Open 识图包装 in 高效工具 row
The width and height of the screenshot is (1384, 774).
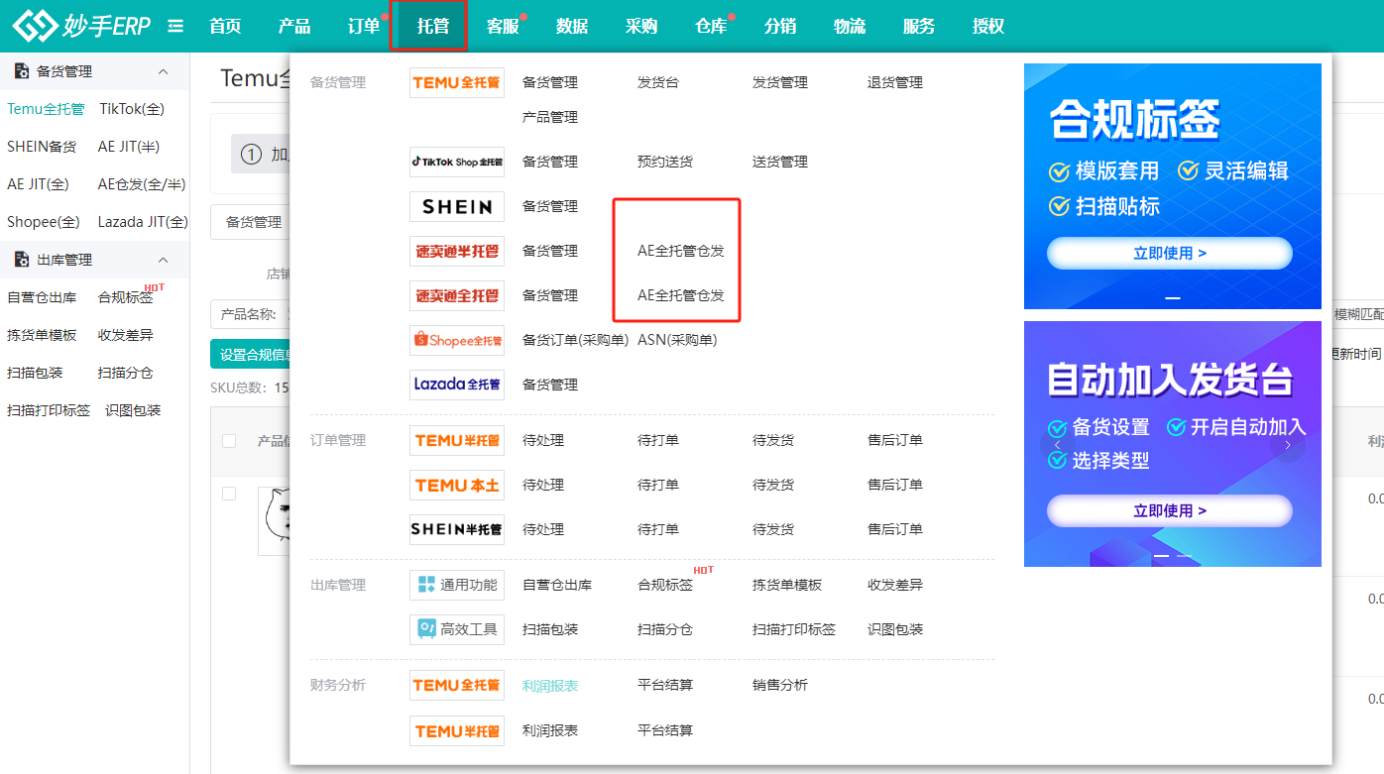[x=895, y=629]
